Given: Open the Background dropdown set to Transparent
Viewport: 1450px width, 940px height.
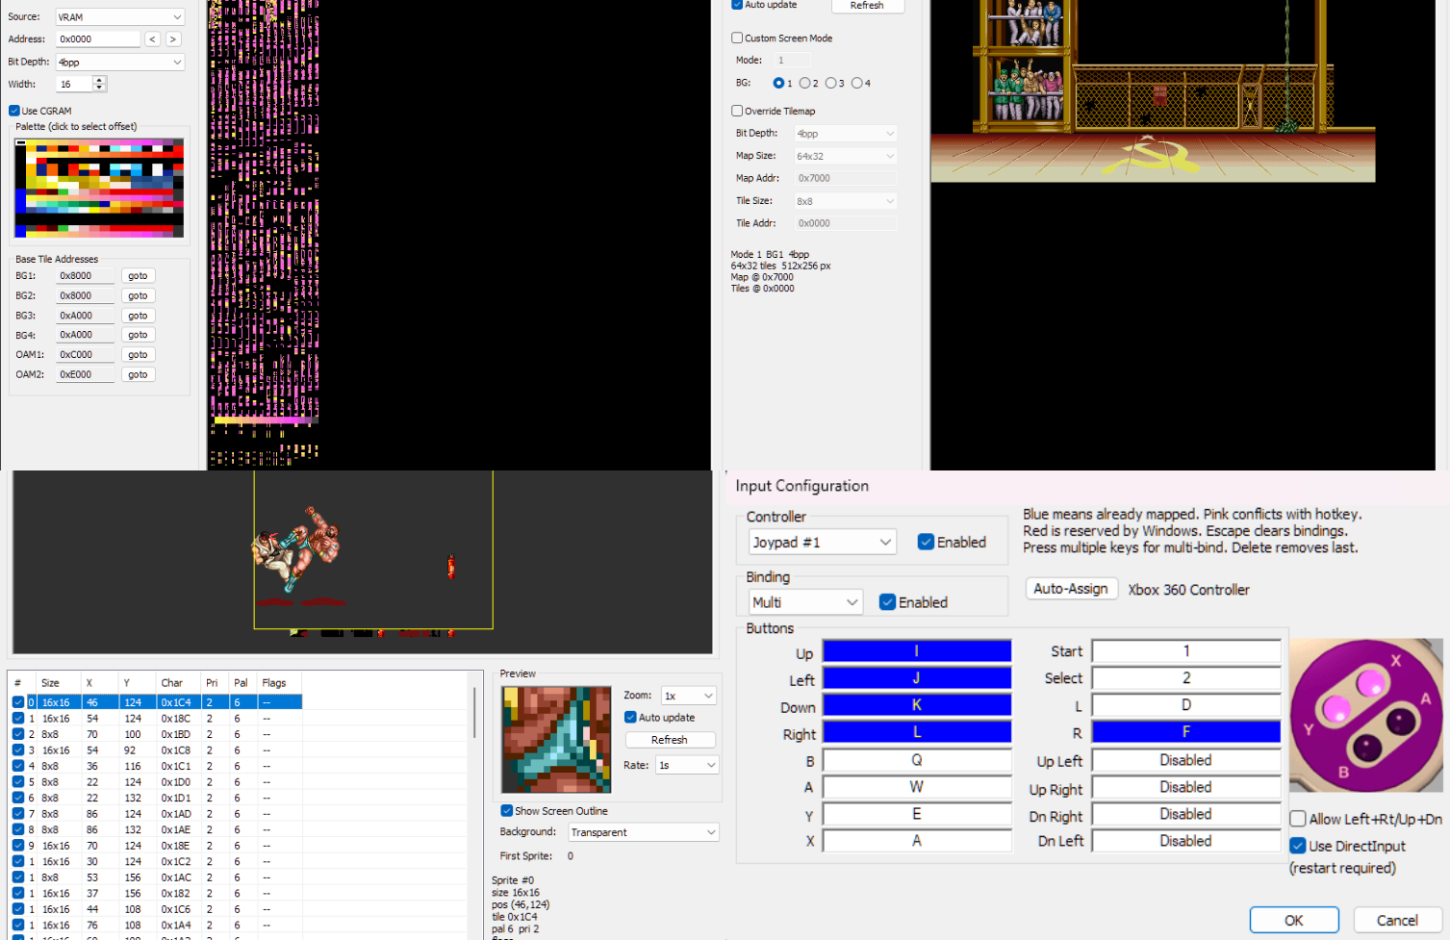Looking at the screenshot, I should click(x=643, y=832).
